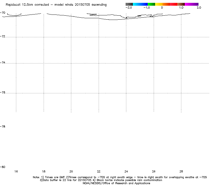
Task: Click the -70 latitude axis label
Action: tap(3, 13)
